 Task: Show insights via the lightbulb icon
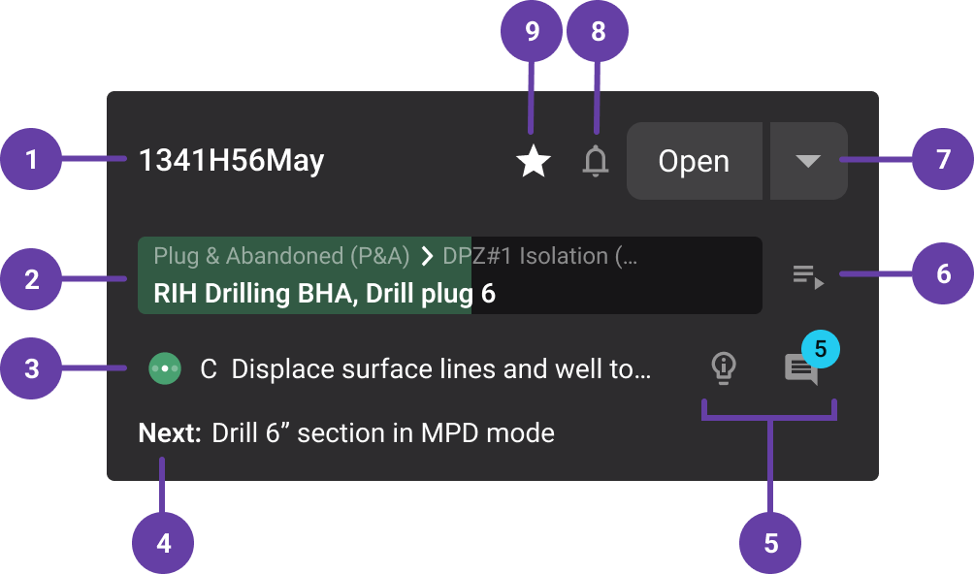723,367
